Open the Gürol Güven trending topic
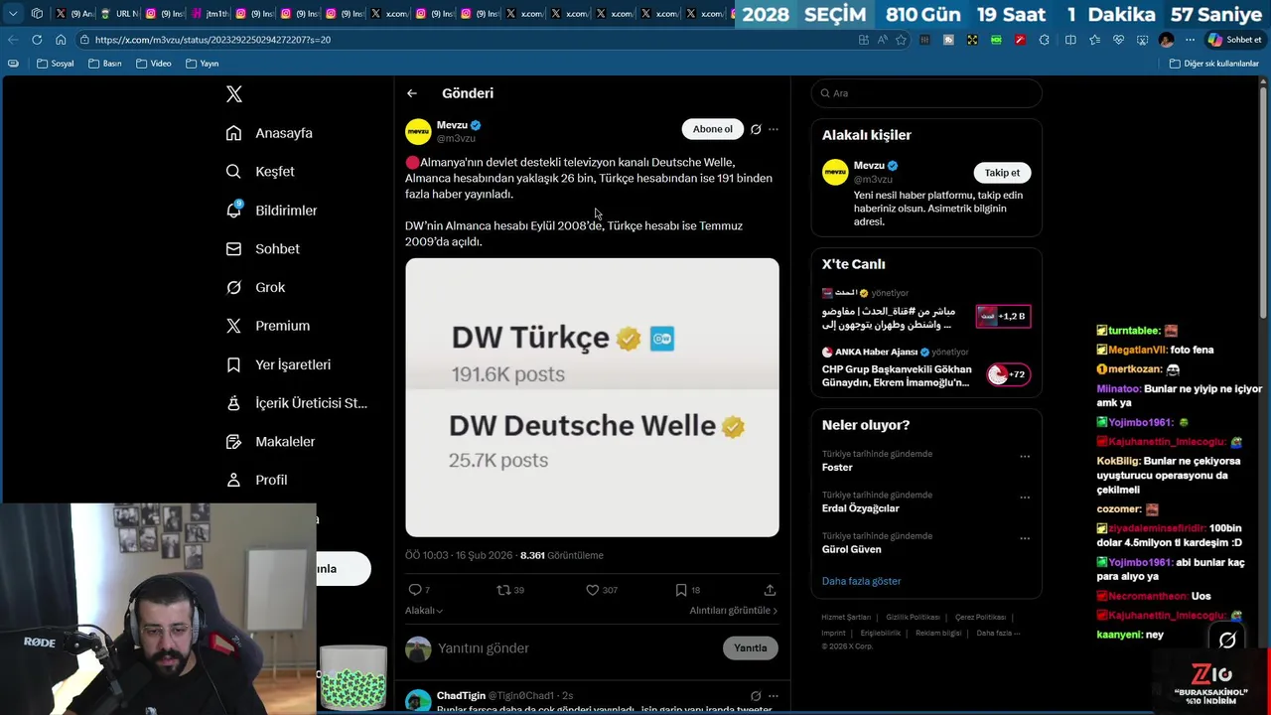The height and width of the screenshot is (715, 1271). pos(852,549)
